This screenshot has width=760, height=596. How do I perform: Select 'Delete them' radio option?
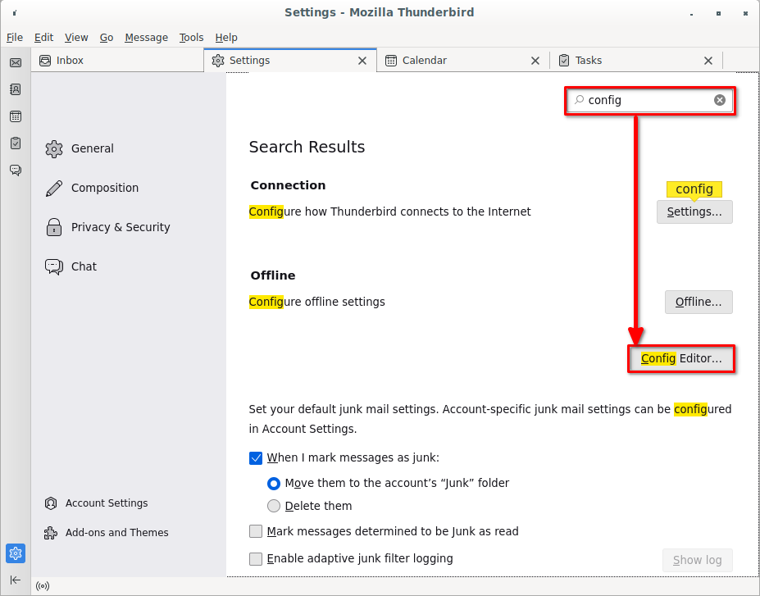(x=274, y=506)
